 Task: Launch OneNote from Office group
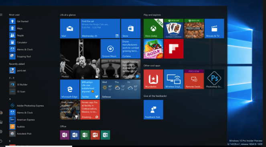65,135
